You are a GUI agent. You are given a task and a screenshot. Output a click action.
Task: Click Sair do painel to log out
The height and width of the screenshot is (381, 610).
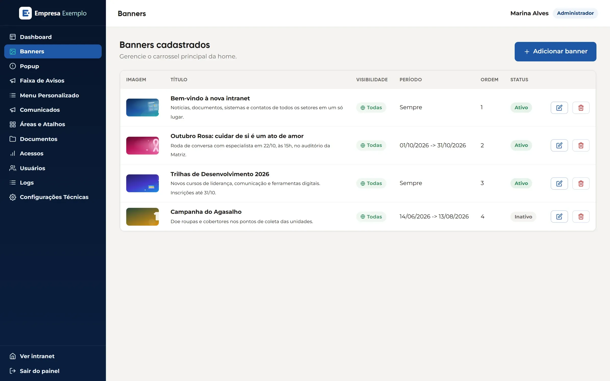pos(53,371)
